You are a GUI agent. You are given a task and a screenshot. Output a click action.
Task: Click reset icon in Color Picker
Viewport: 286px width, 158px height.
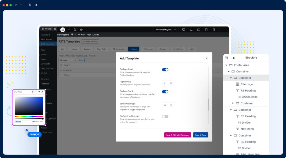tap(33, 92)
